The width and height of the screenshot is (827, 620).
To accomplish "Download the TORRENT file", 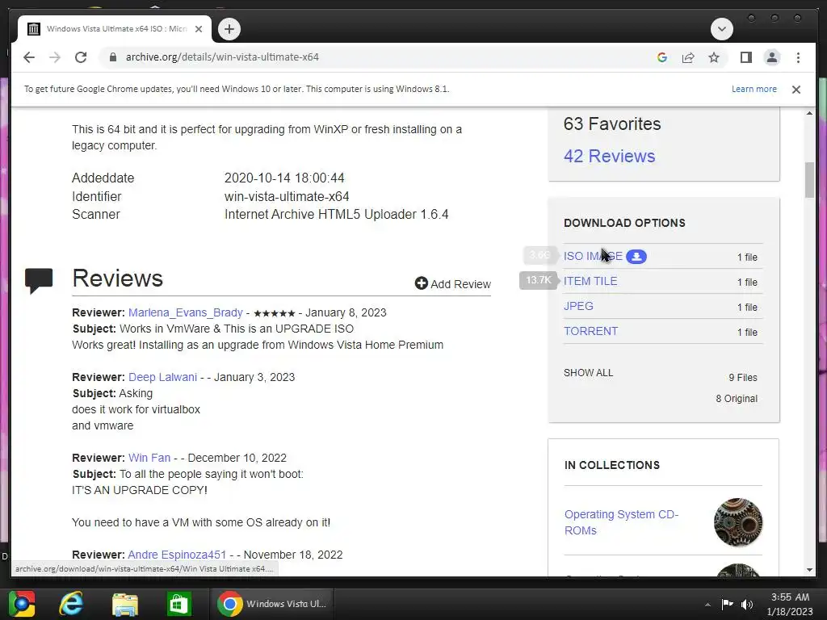I will click(590, 331).
